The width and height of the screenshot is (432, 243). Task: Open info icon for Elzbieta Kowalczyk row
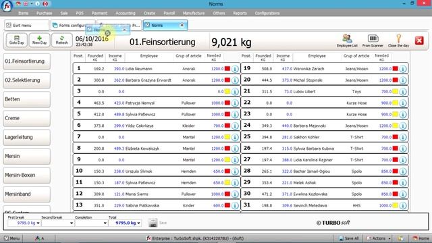click(x=235, y=148)
